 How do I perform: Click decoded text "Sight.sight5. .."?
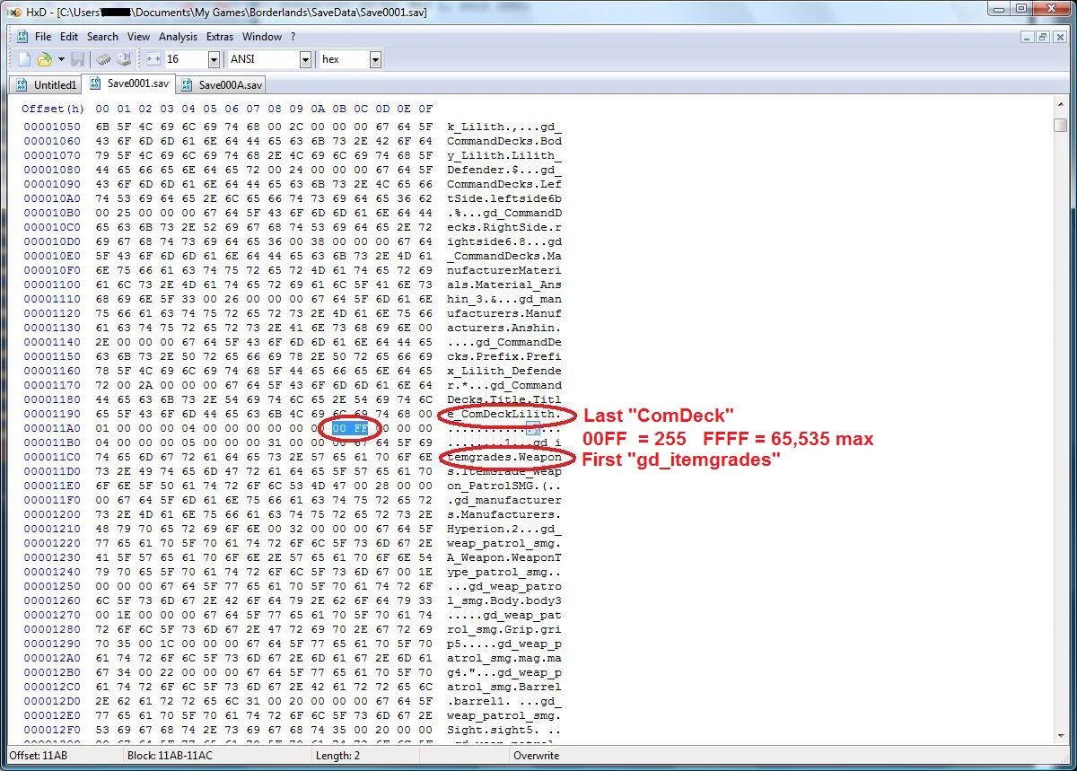pyautogui.click(x=503, y=730)
